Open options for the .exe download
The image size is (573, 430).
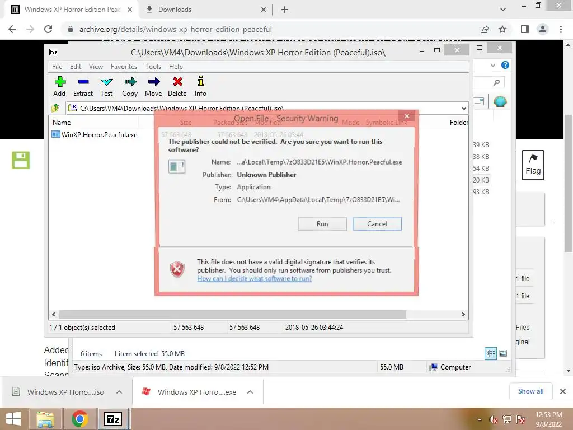pos(250,392)
